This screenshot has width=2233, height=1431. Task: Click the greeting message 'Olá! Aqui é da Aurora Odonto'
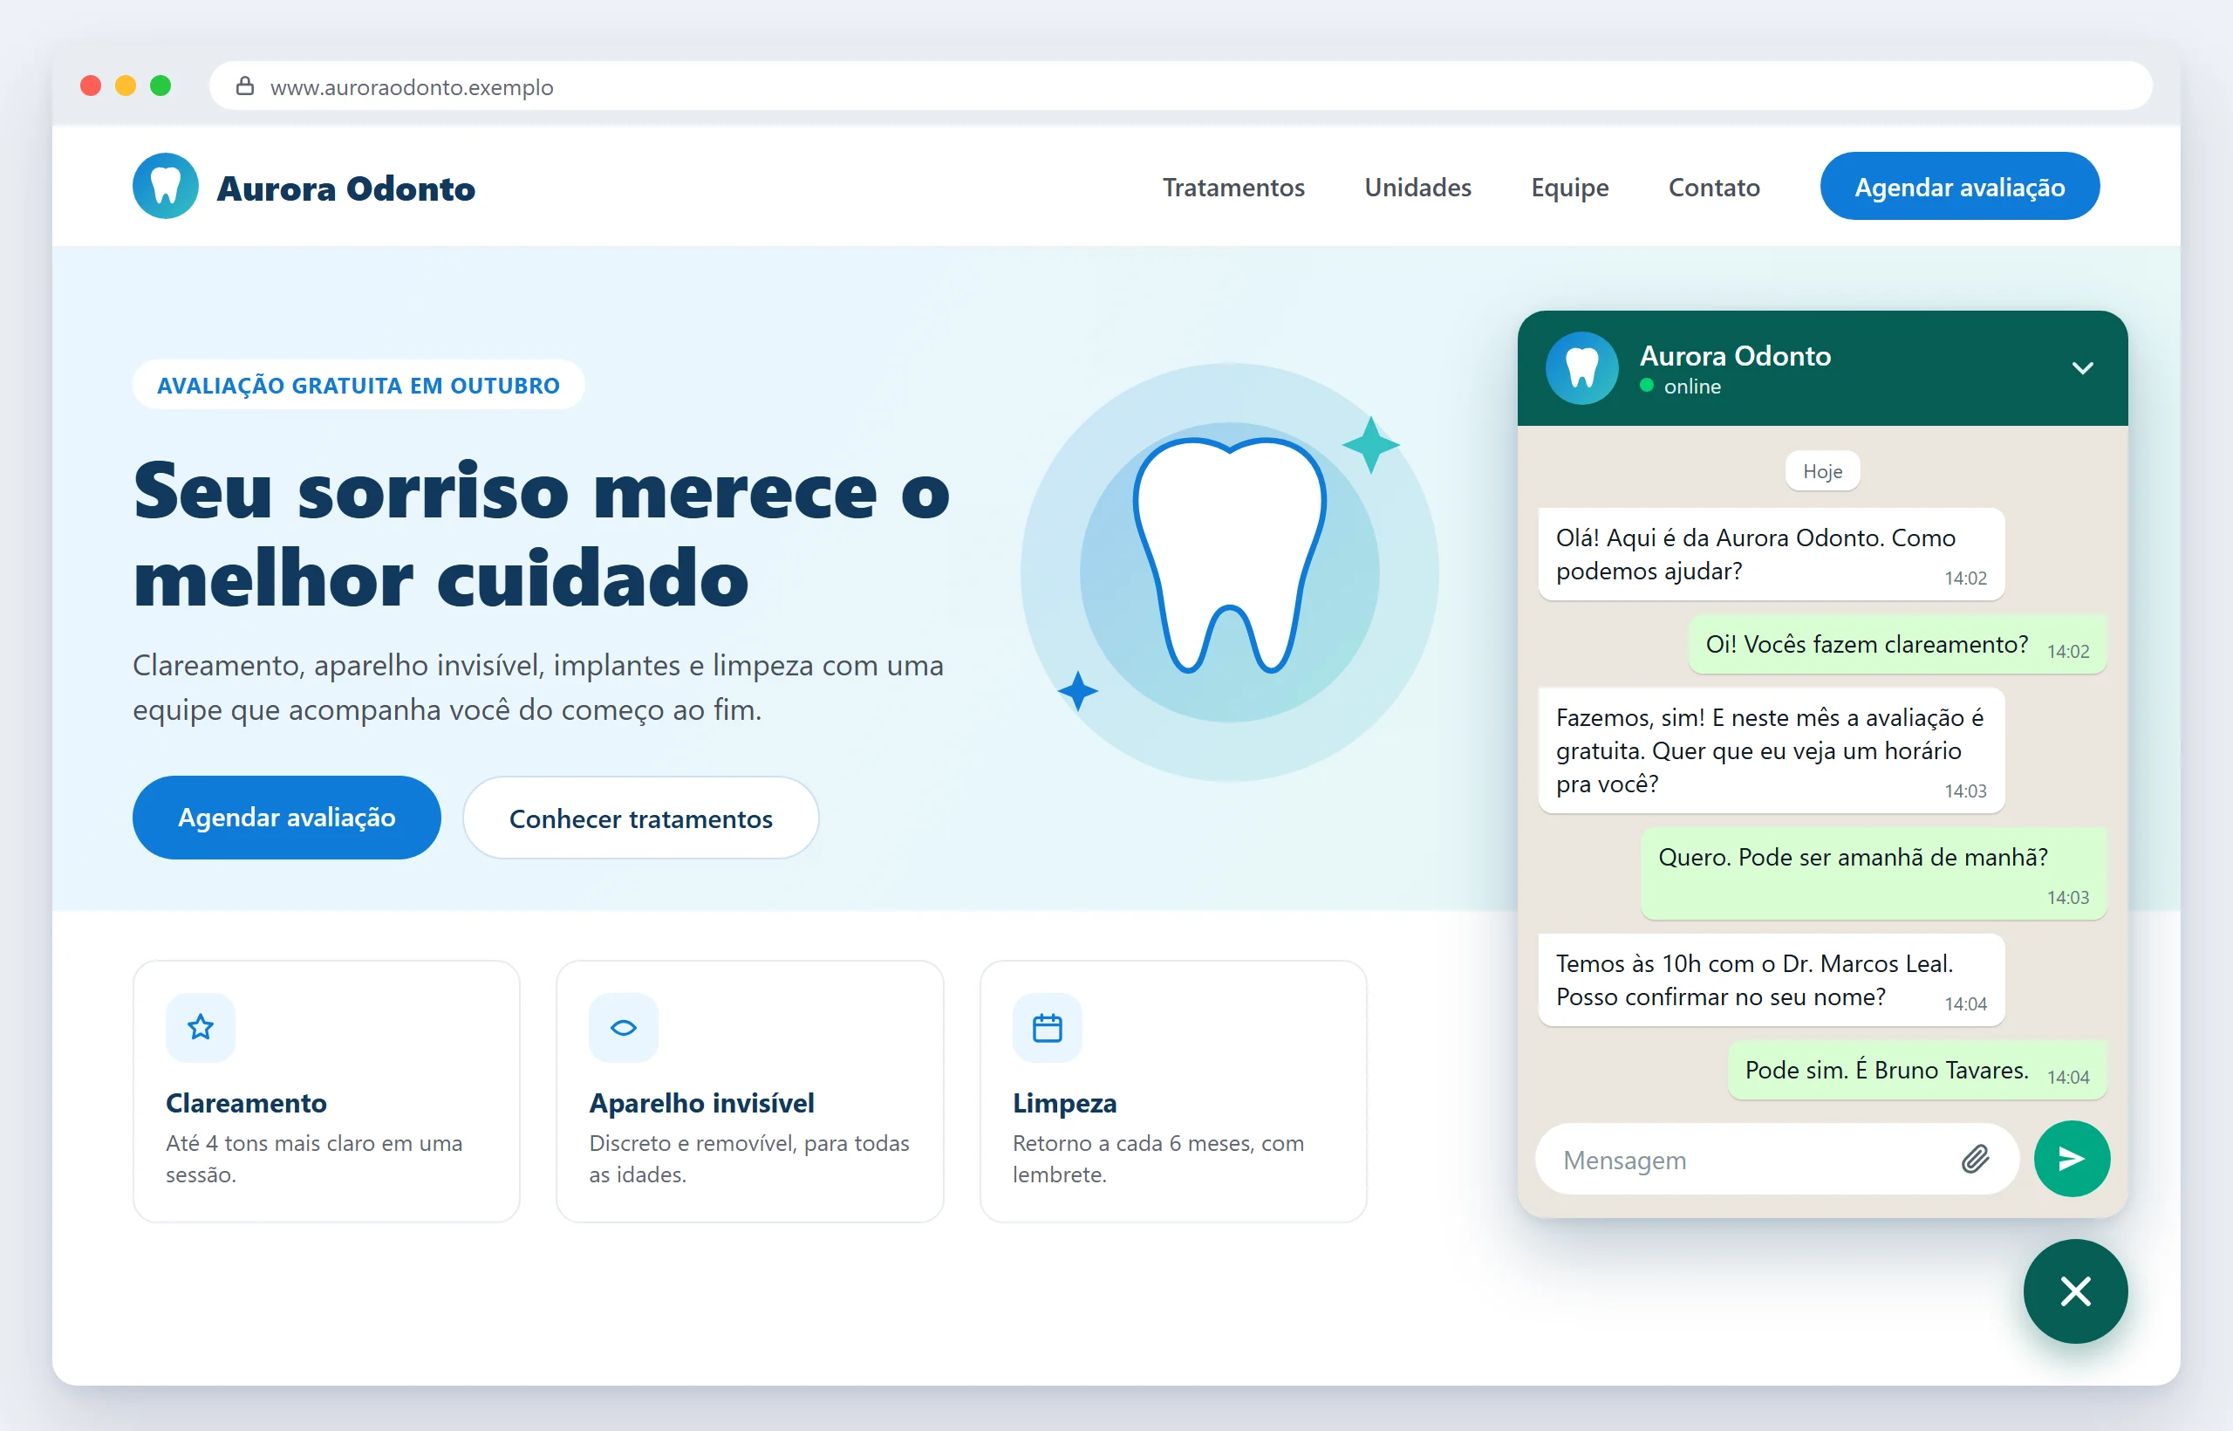pyautogui.click(x=1771, y=554)
